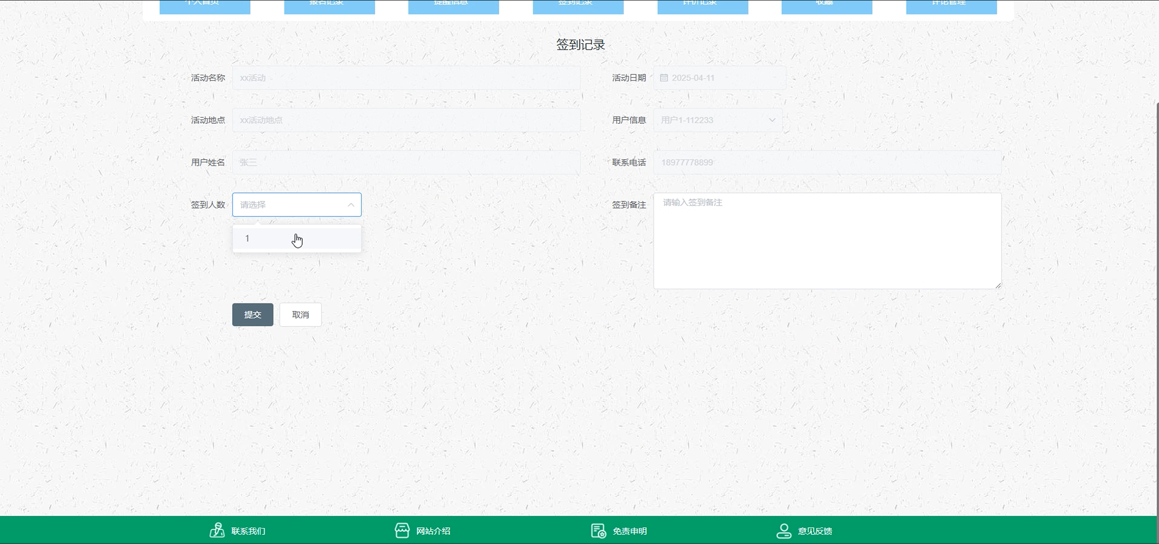Screen dimensions: 1159x544
Task: Open the 个人首页 tab
Action: pyautogui.click(x=205, y=5)
